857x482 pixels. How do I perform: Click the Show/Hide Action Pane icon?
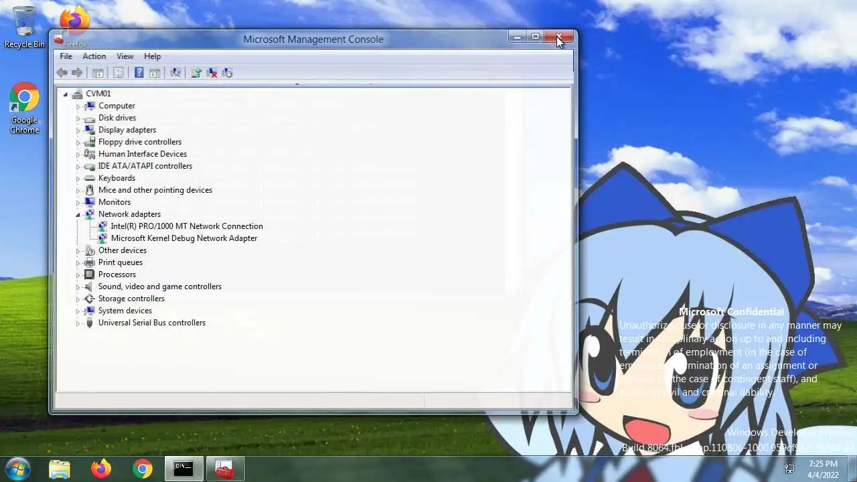(x=155, y=73)
